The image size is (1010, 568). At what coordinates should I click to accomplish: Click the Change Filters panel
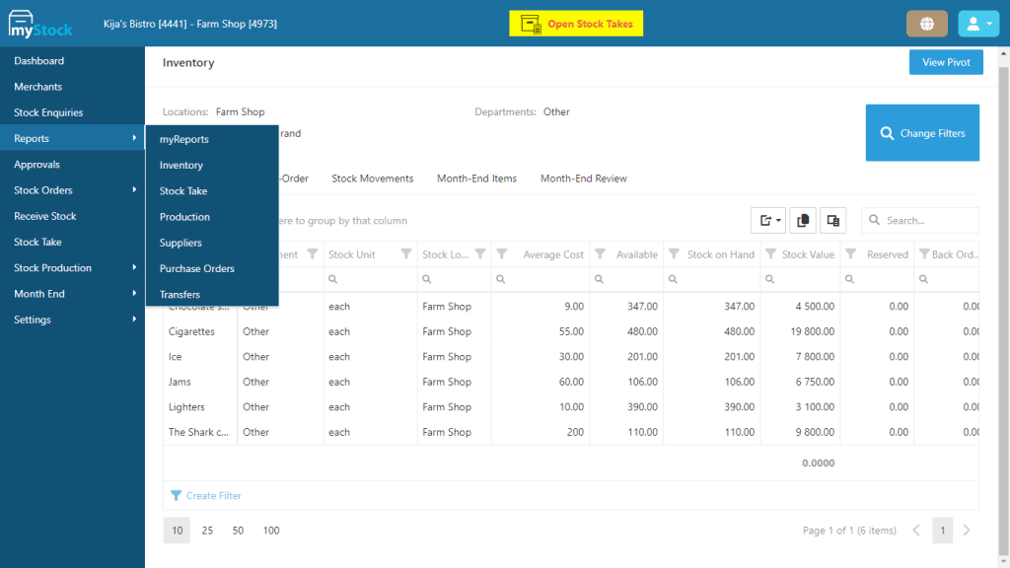pos(922,133)
